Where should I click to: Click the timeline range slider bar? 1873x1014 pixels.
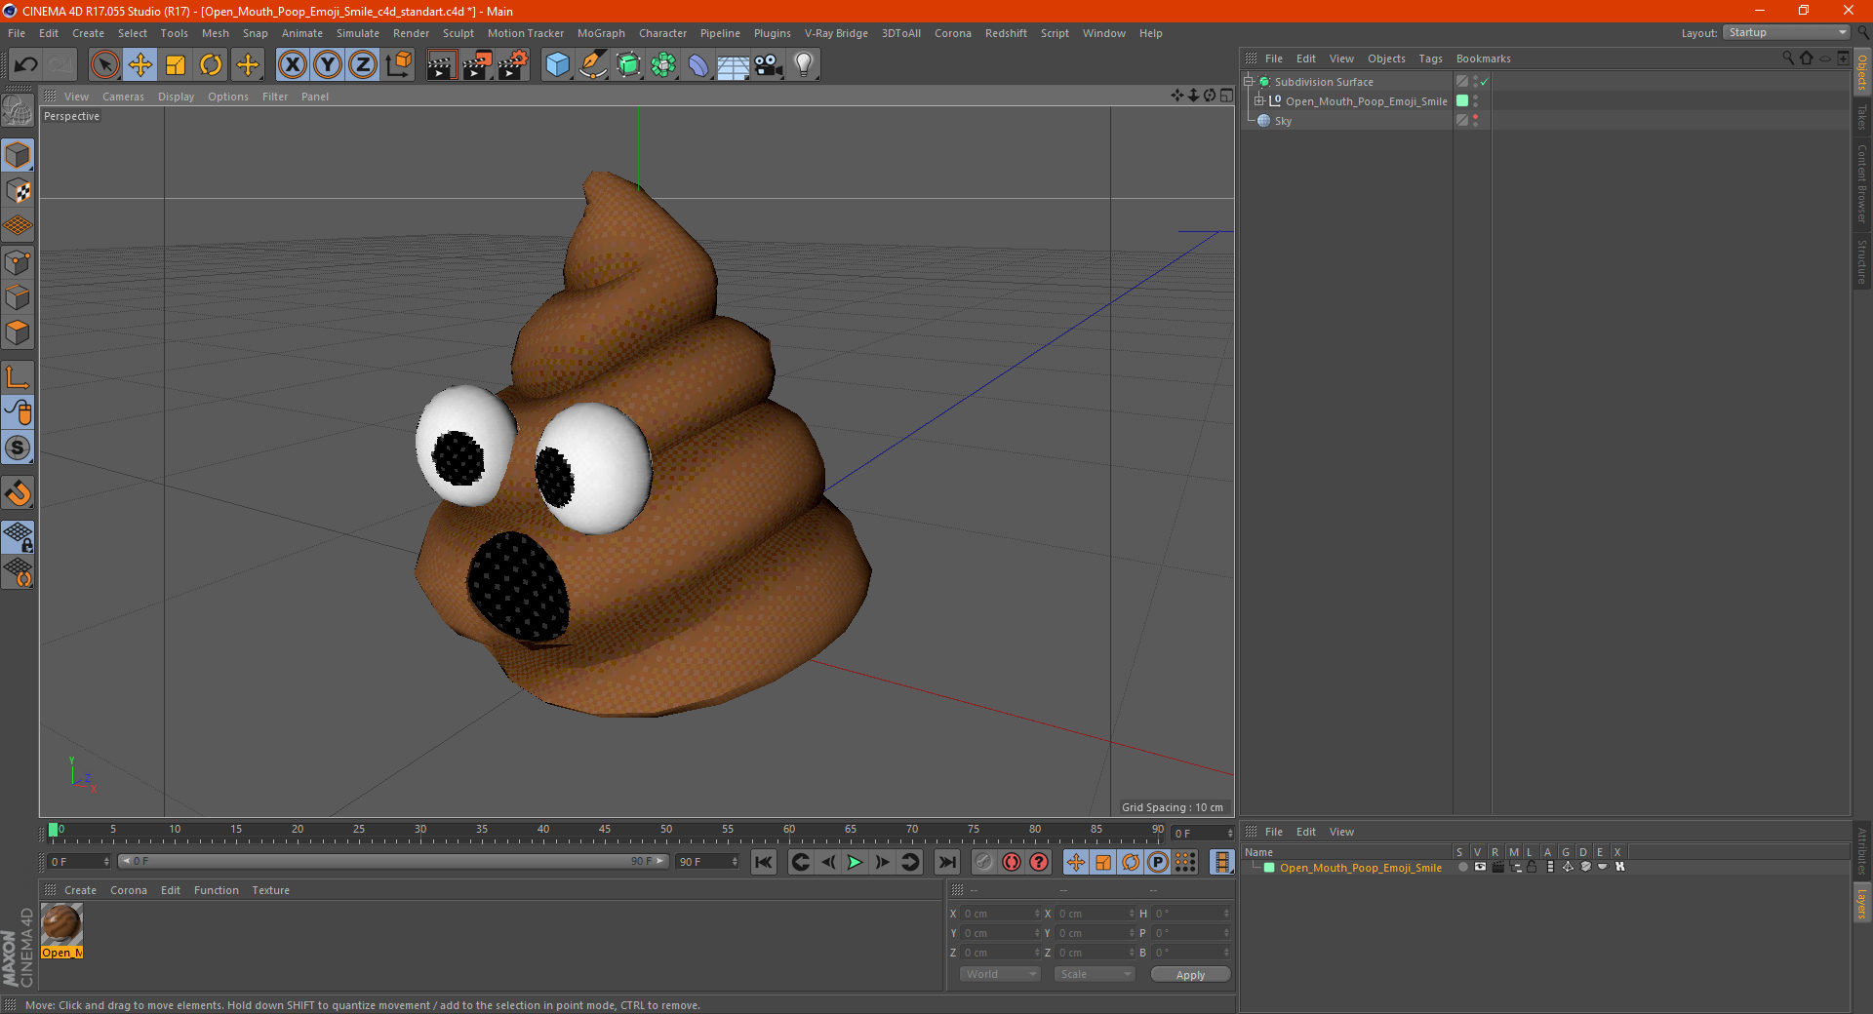pyautogui.click(x=393, y=861)
